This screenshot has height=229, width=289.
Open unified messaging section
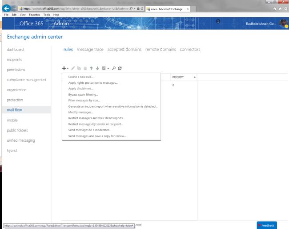[x=21, y=140]
